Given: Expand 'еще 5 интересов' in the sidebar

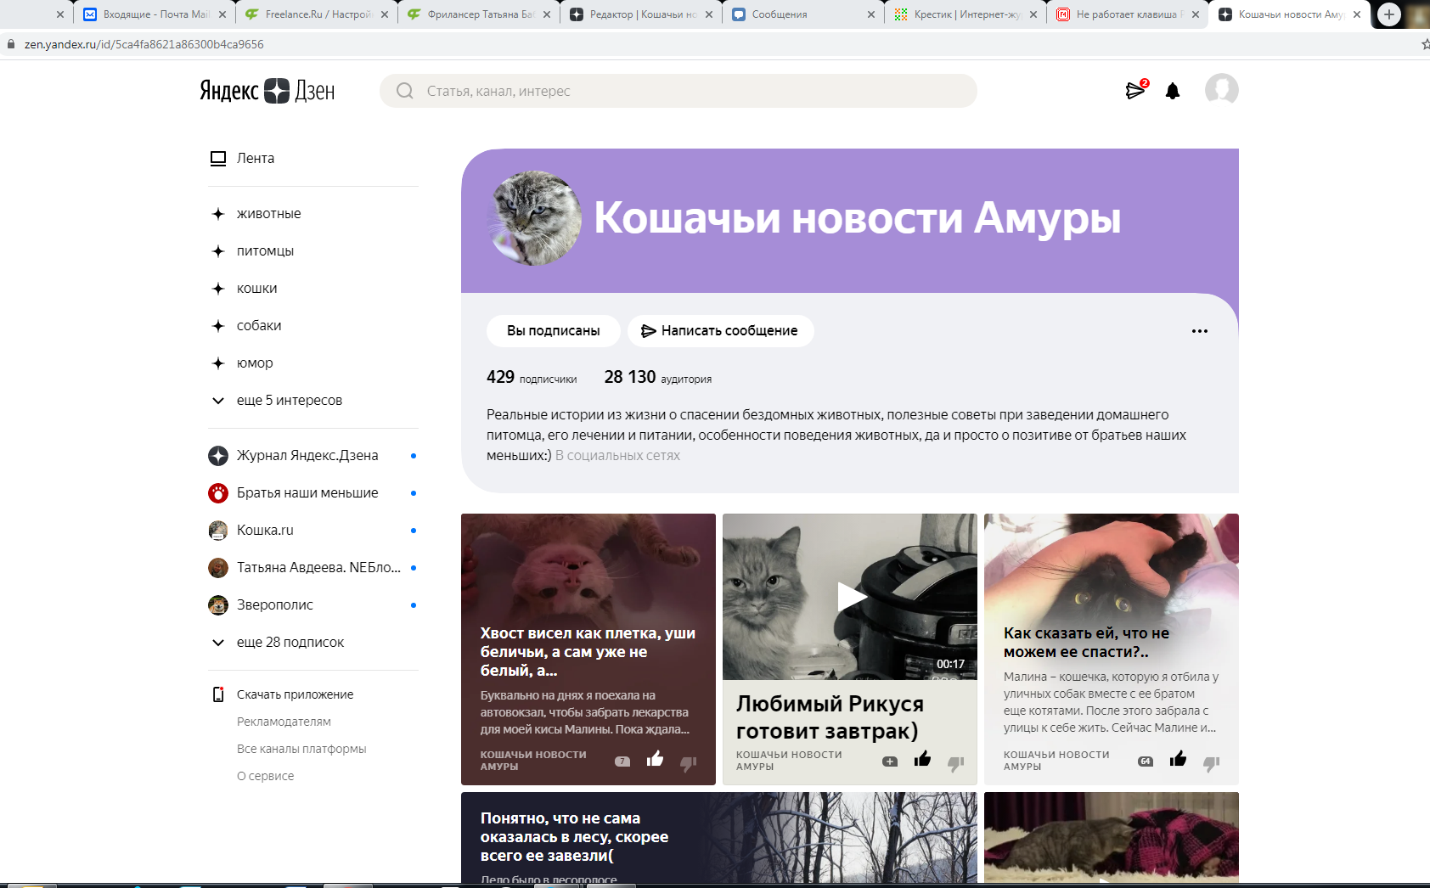Looking at the screenshot, I should click(289, 400).
